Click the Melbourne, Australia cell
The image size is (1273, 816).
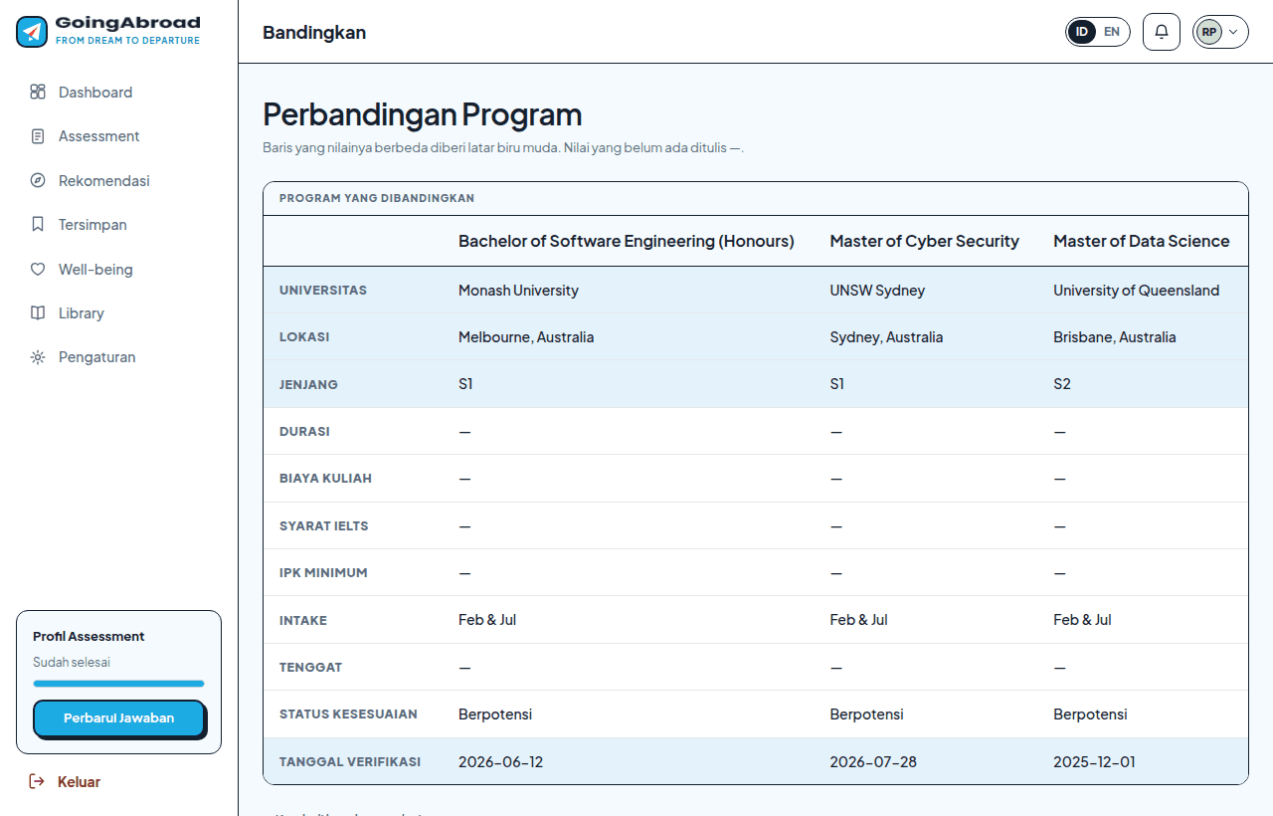point(526,337)
